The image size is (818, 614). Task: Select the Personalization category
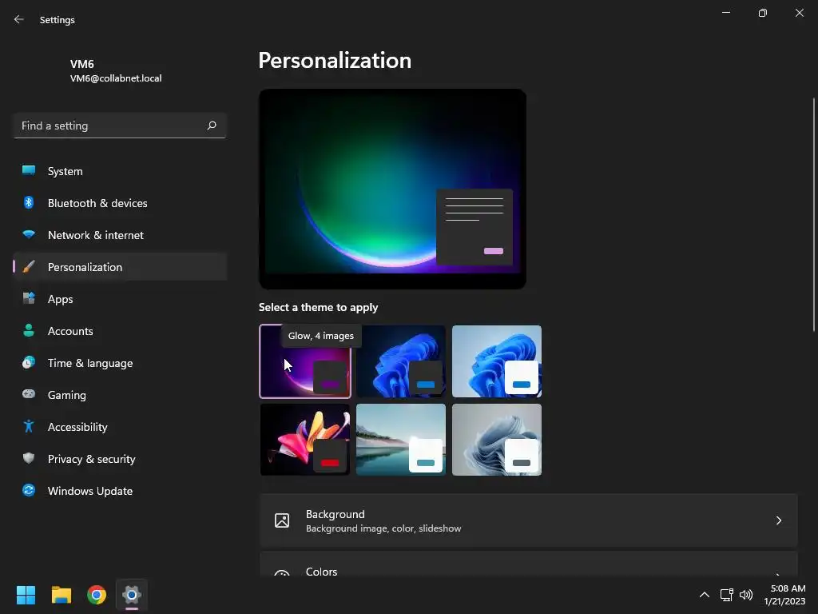pos(120,267)
